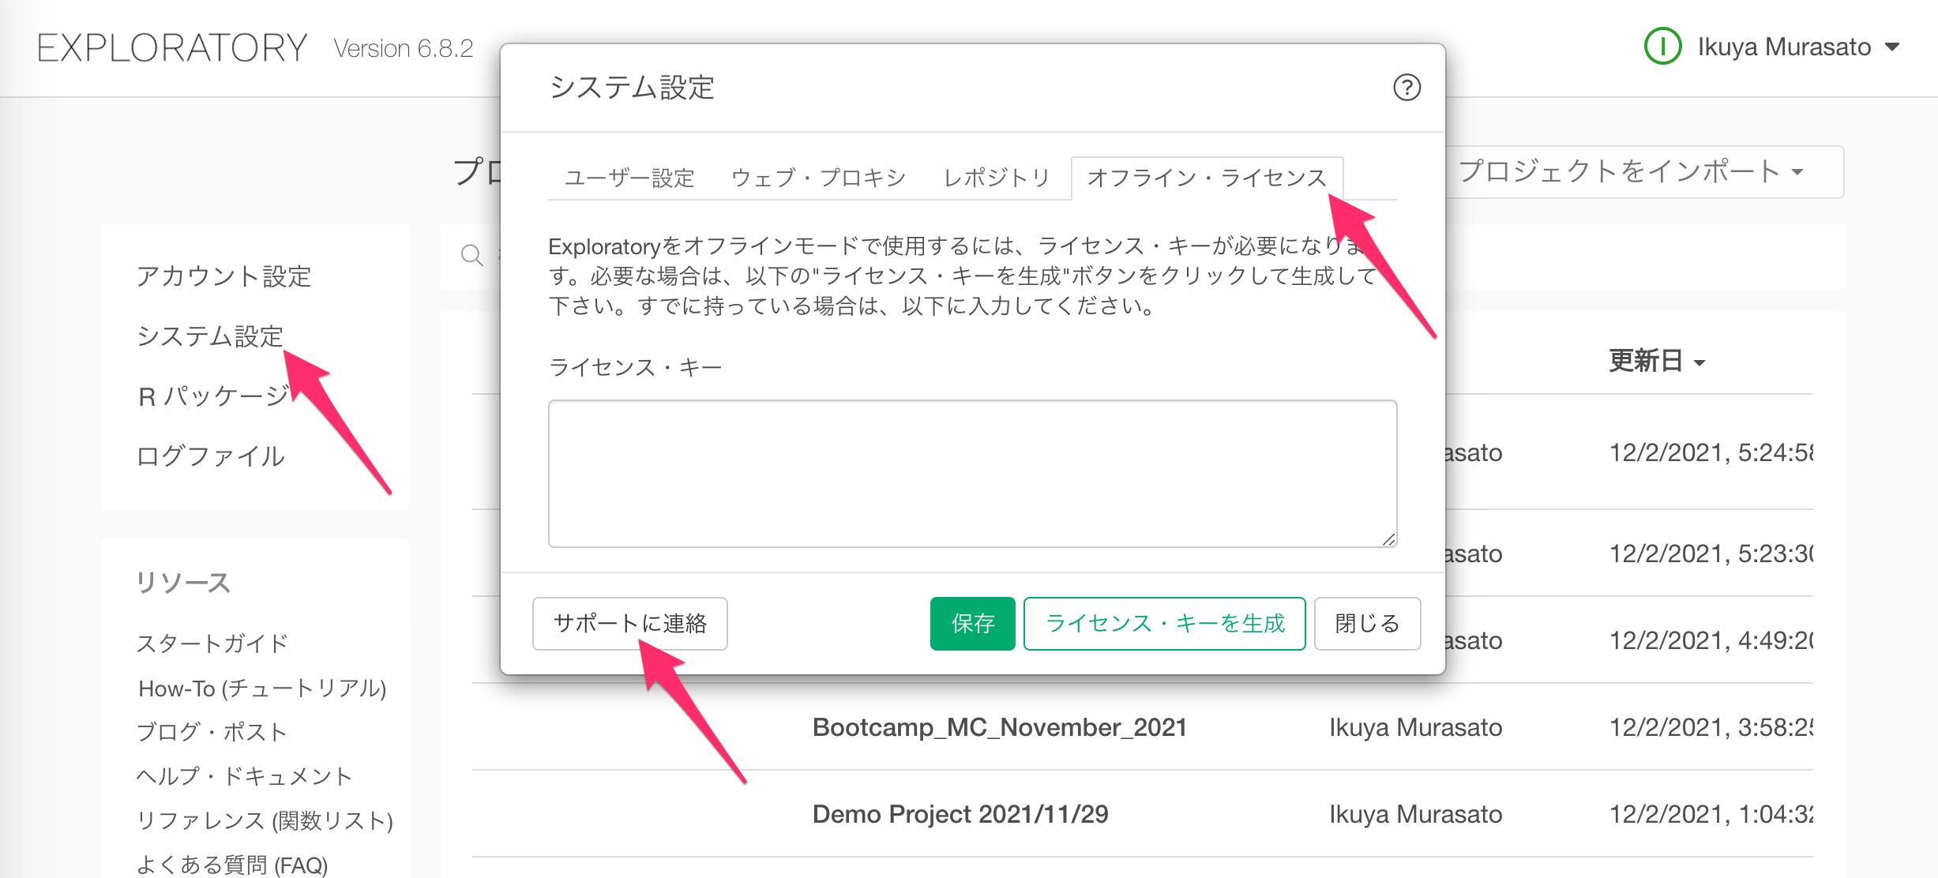Open the Bootcamp_MC_November_2021 project
The image size is (1938, 878).
point(1000,727)
